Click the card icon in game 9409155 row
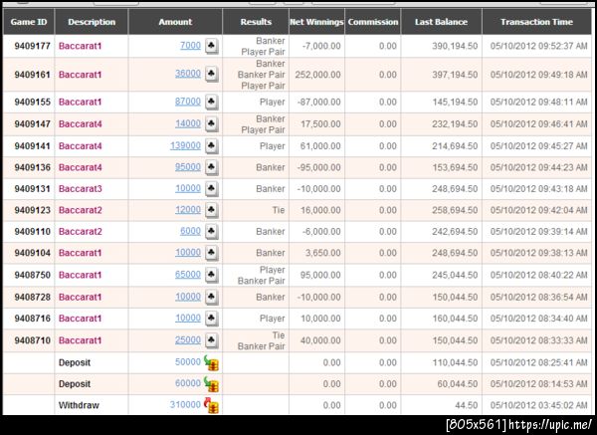597x435 pixels. 212,102
